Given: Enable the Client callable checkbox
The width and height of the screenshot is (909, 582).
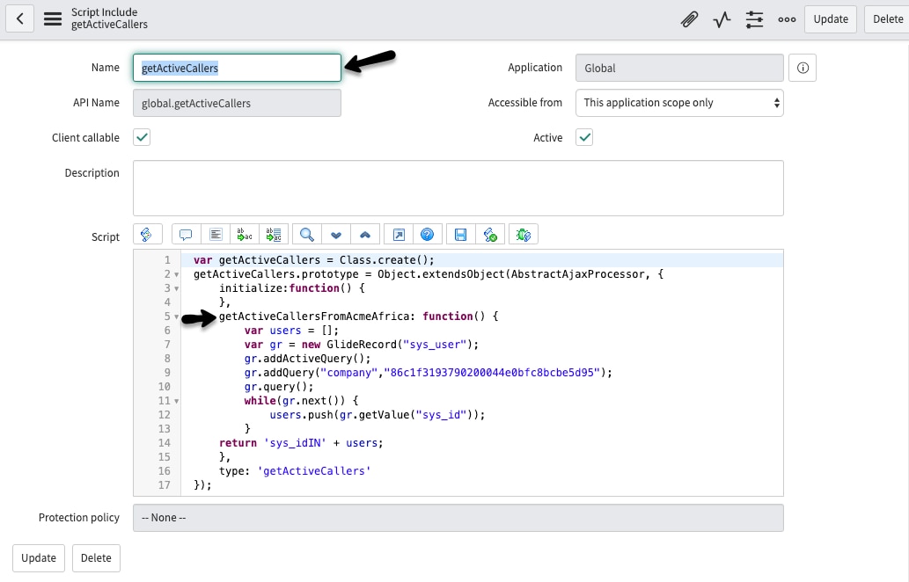Looking at the screenshot, I should pos(142,137).
